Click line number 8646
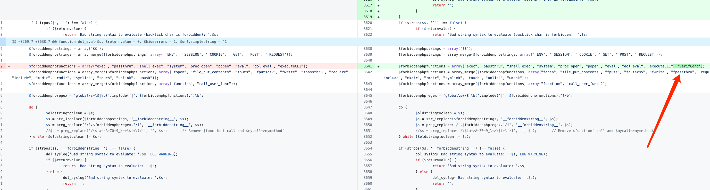The width and height of the screenshot is (710, 190). [x=368, y=101]
